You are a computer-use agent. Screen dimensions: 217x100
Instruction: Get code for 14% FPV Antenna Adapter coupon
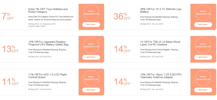click(203, 90)
